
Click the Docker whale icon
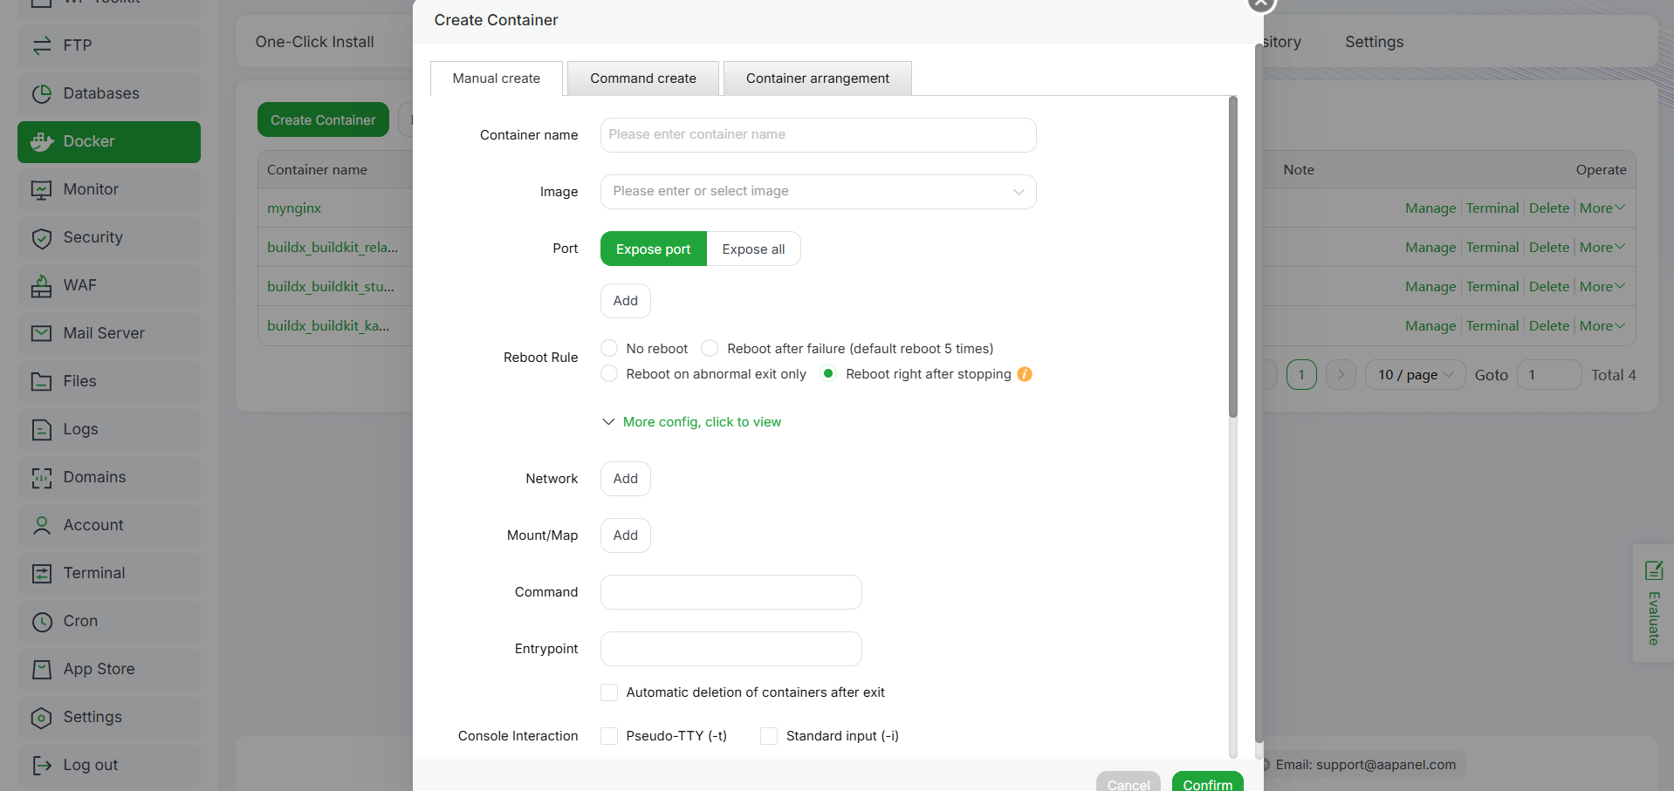point(42,141)
